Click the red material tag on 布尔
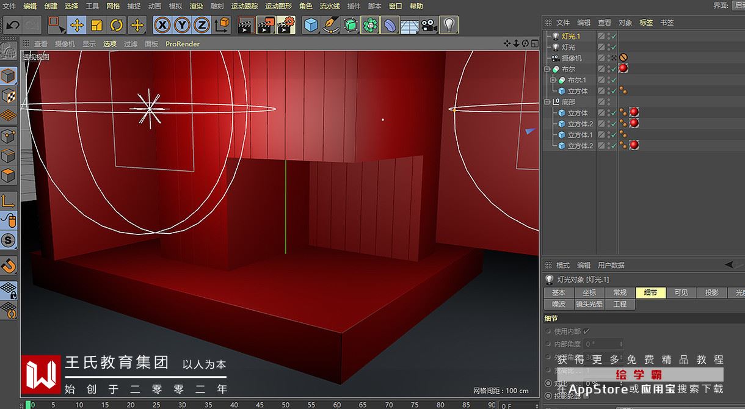Screen dimensions: 745x409 [x=623, y=69]
